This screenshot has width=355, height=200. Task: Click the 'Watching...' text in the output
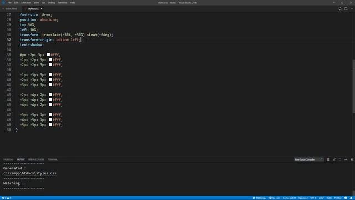click(x=14, y=183)
